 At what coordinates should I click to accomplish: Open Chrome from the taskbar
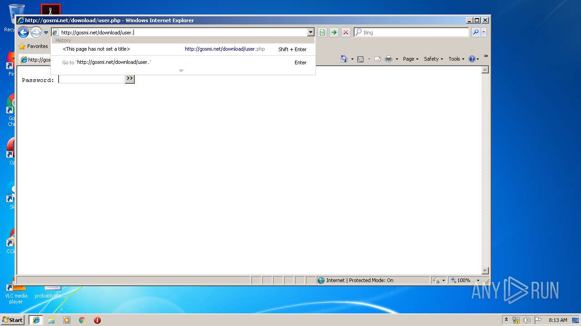[82, 320]
